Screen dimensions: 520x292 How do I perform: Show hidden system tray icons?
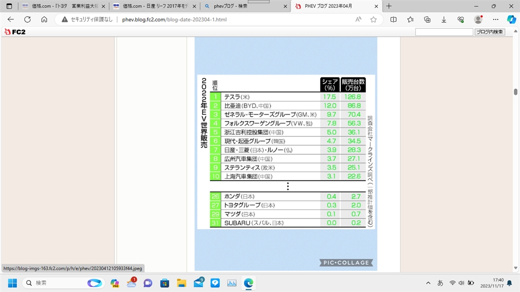428,283
